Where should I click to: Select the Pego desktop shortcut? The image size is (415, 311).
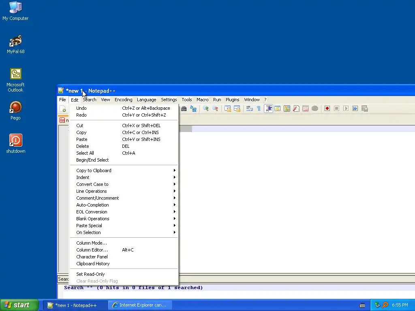[15, 111]
